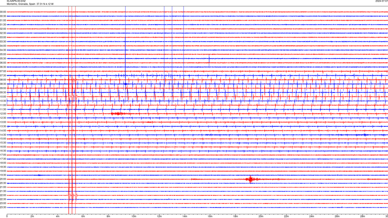Click the 2m tick on minutes axis

(x=32, y=216)
